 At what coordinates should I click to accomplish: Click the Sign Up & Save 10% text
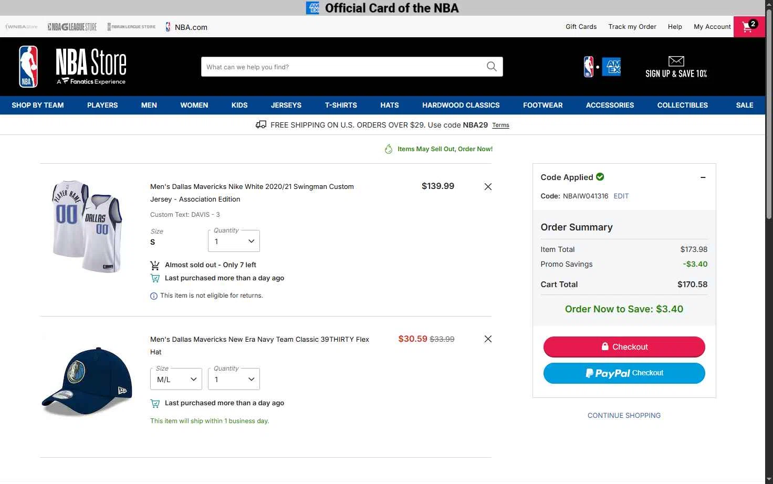(x=676, y=73)
